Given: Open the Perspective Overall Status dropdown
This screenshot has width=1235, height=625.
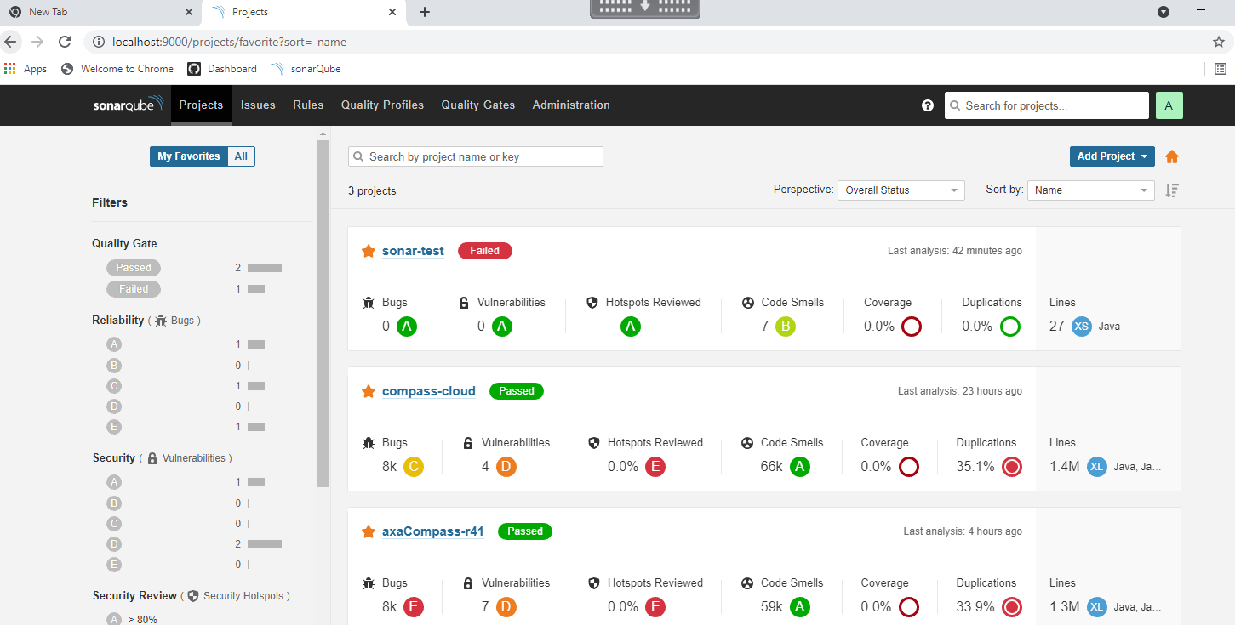Looking at the screenshot, I should click(x=901, y=190).
